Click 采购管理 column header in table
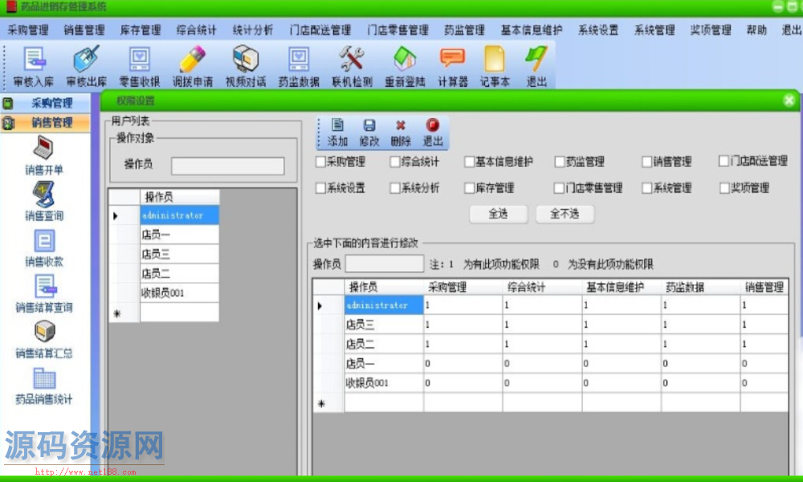Viewport: 803px width, 482px height. [x=463, y=287]
